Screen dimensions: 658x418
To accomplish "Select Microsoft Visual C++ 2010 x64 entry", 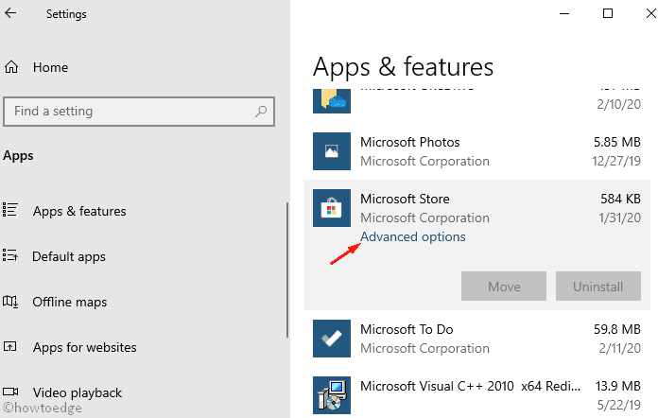I will click(471, 386).
